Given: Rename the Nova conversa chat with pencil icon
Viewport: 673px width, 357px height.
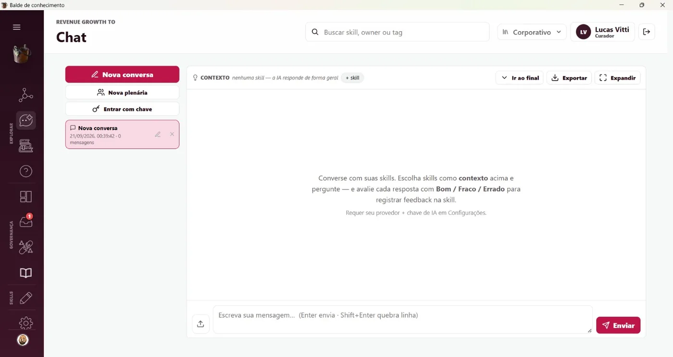Looking at the screenshot, I should [x=158, y=134].
